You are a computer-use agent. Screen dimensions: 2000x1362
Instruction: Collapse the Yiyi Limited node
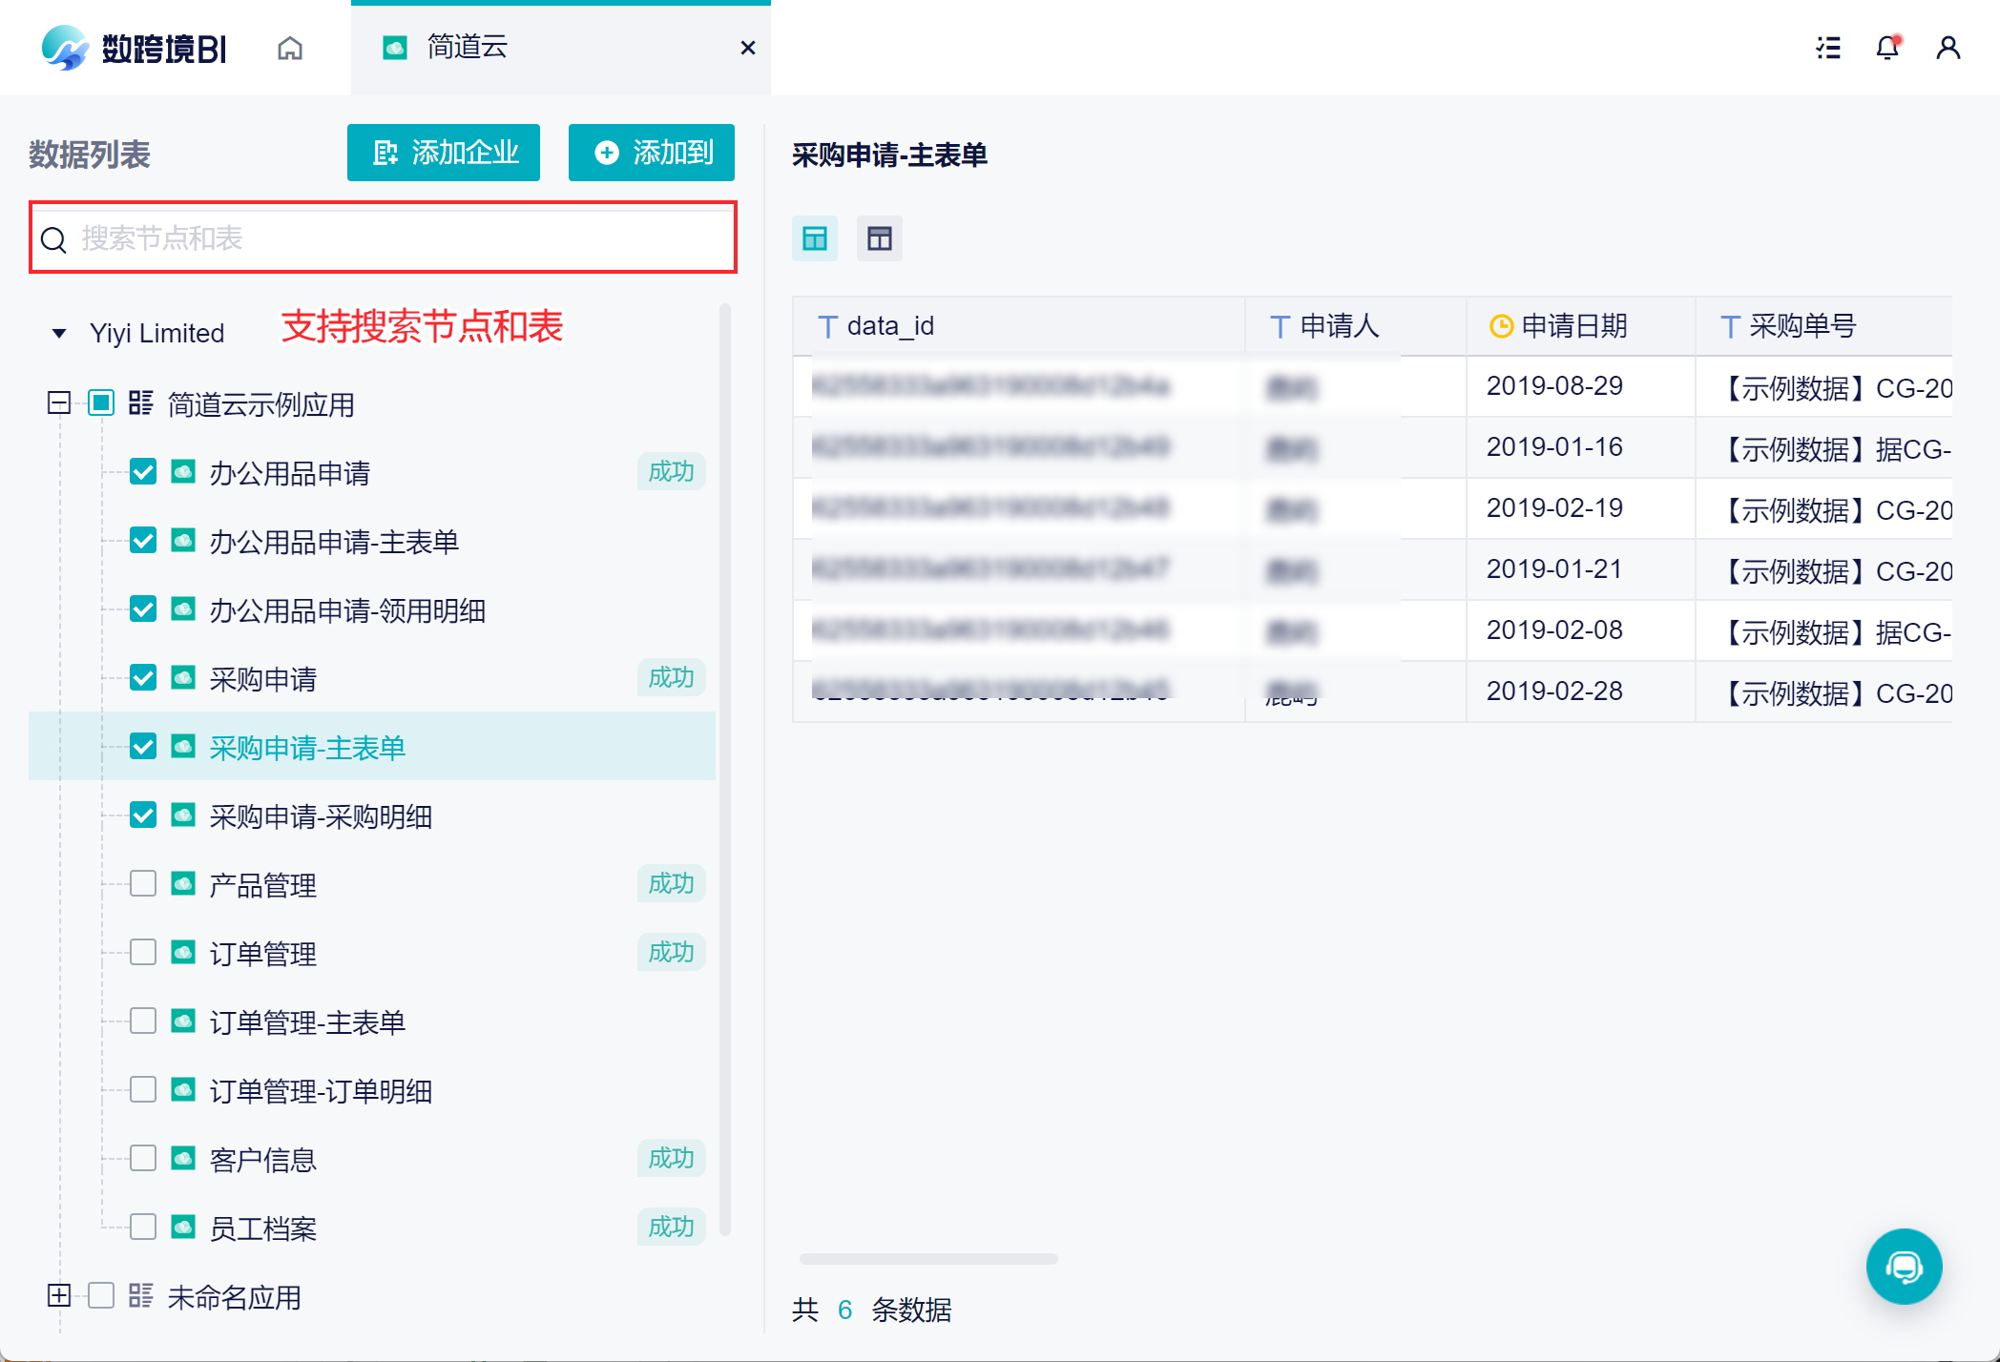coord(59,334)
